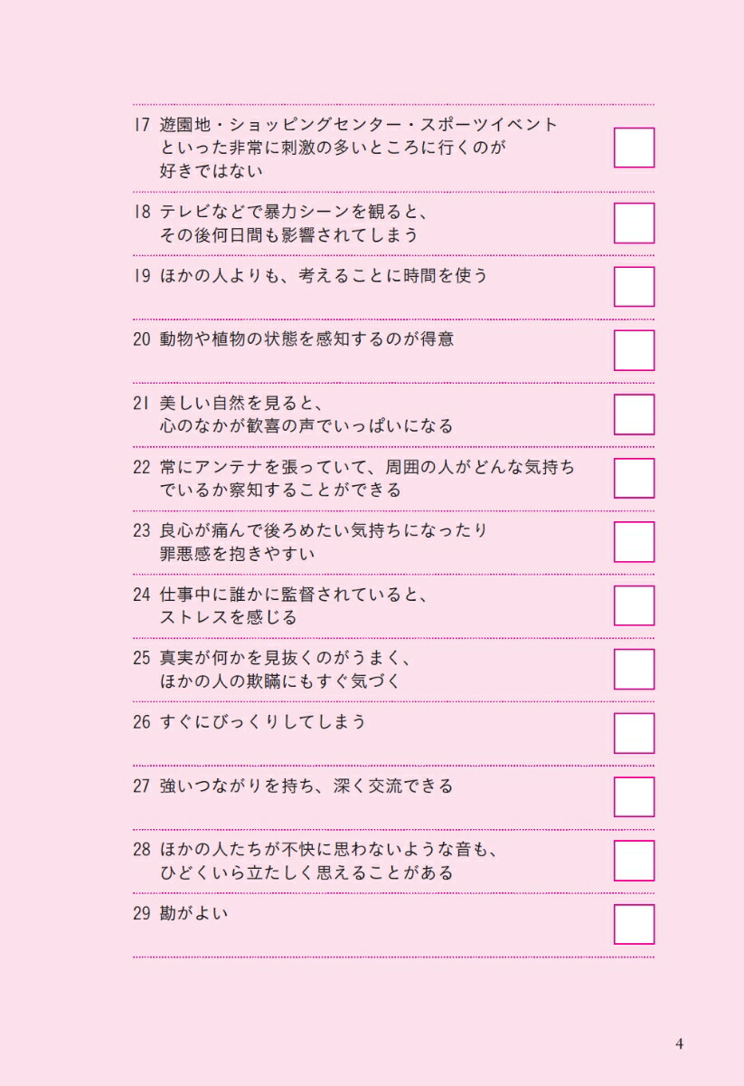The height and width of the screenshot is (1086, 744).
Task: Click the question 20 text 動物や植物の状態
Action: pos(306,339)
